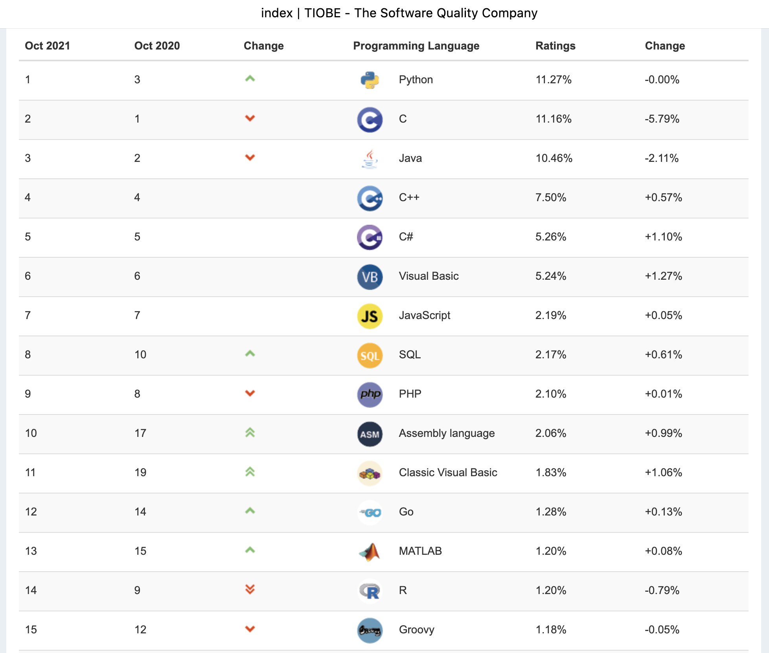The height and width of the screenshot is (653, 769).
Task: Click the Classic Visual Basic icon
Action: (370, 473)
